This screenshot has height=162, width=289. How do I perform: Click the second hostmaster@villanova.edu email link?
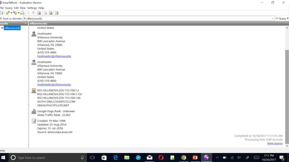(54, 84)
